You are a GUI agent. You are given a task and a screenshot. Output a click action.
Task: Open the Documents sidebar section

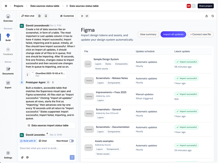8,71
